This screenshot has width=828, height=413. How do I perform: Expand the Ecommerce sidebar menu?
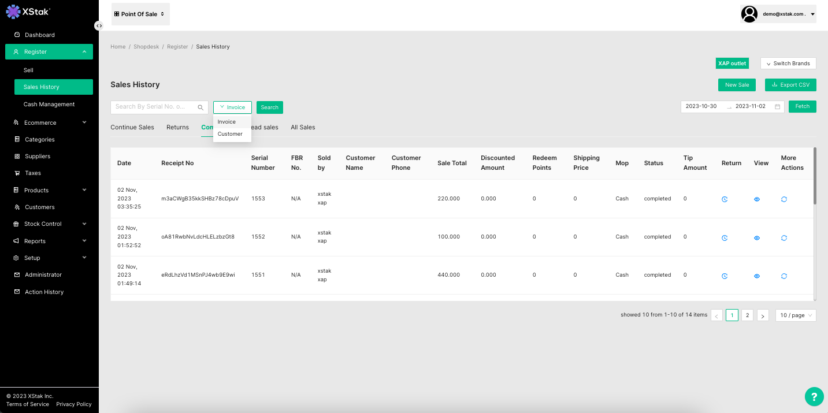pos(49,122)
